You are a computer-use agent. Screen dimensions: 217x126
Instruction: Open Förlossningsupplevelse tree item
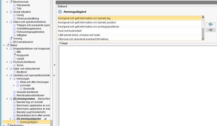click(x=31, y=32)
